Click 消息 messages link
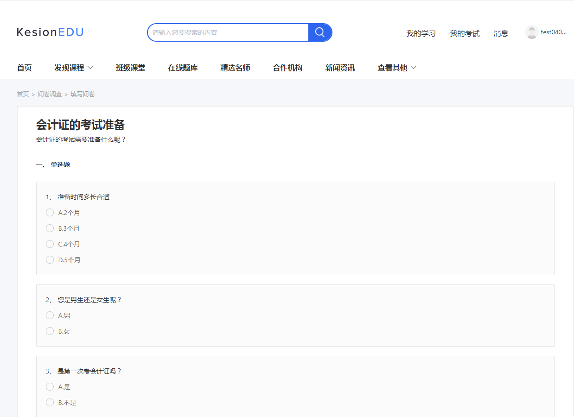The image size is (574, 417). (x=501, y=33)
